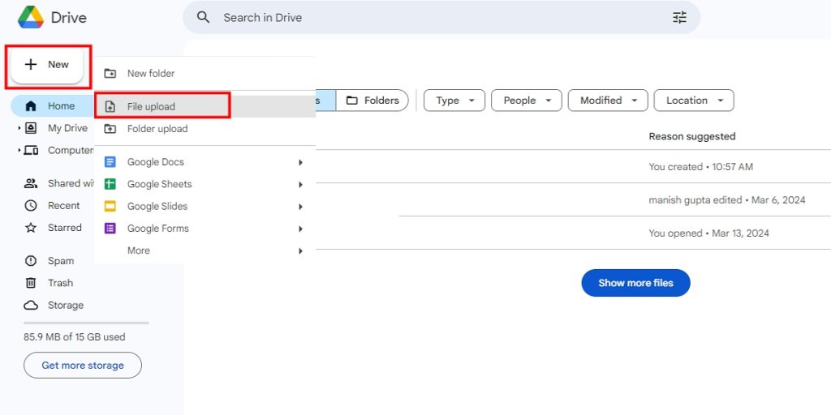The width and height of the screenshot is (831, 415).
Task: Select Google Slides menu entry
Action: pyautogui.click(x=205, y=207)
